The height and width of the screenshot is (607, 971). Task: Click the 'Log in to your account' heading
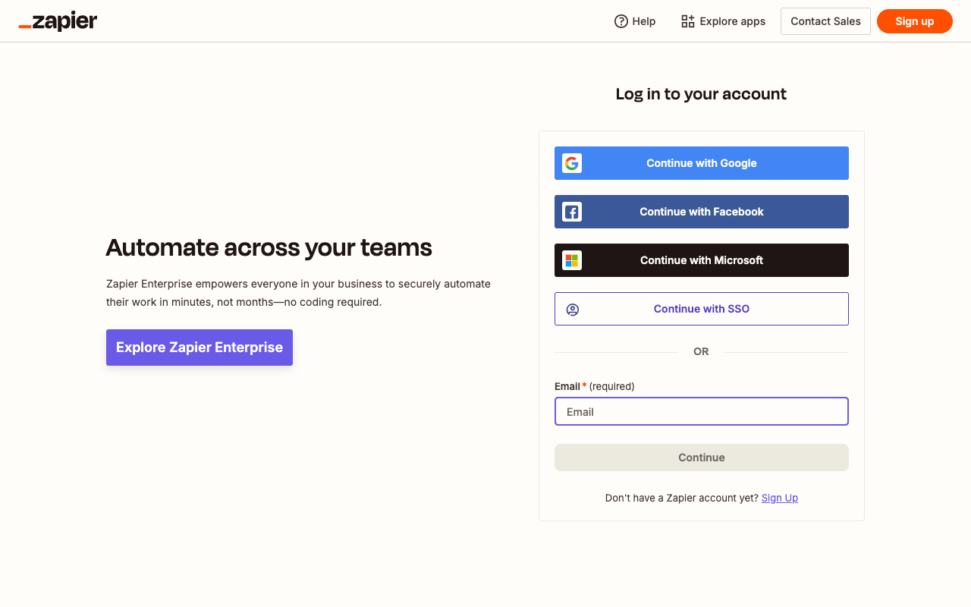click(x=701, y=94)
